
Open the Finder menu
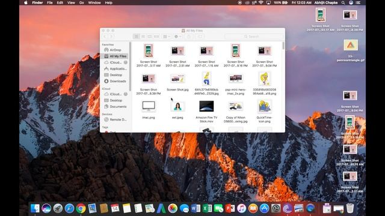pos(37,2)
